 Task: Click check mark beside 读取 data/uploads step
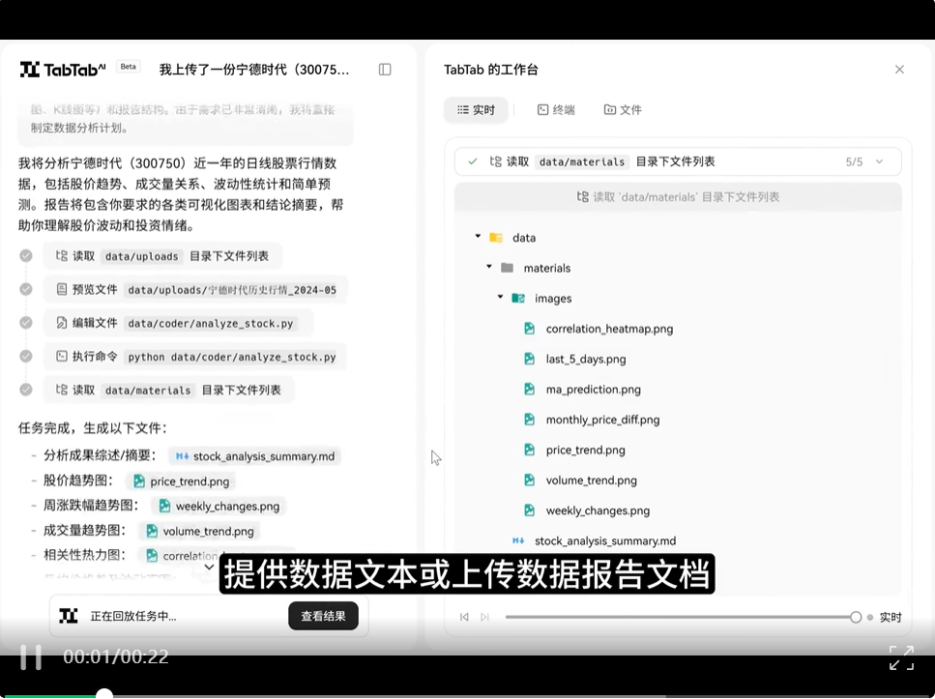26,256
